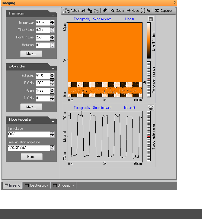The image size is (202, 219).
Task: Click the Rotation input field
Action: pyautogui.click(x=43, y=45)
